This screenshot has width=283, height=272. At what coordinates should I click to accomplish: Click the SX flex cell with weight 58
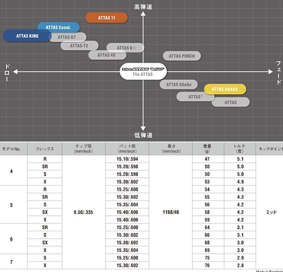(x=45, y=212)
